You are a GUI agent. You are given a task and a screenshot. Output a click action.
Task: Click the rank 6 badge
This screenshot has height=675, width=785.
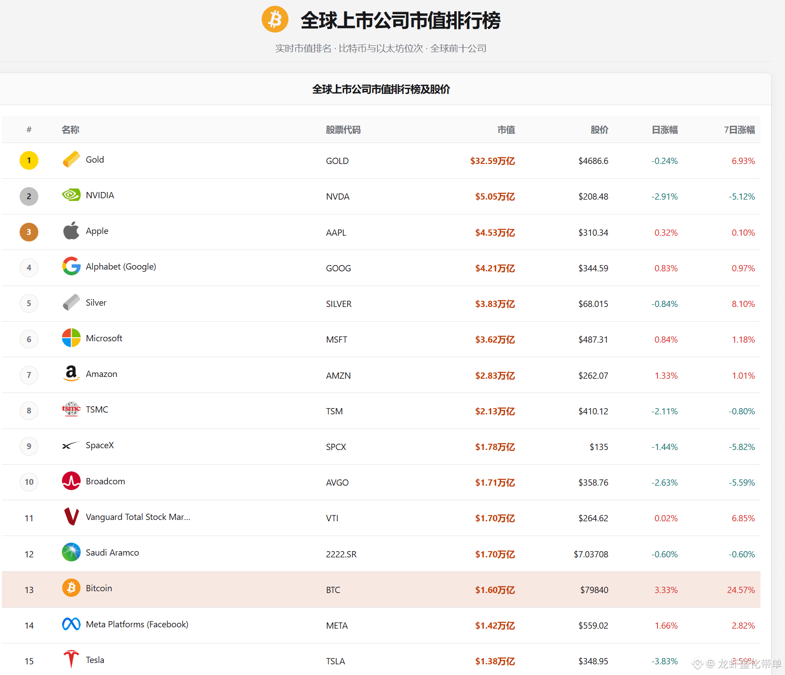pyautogui.click(x=29, y=340)
